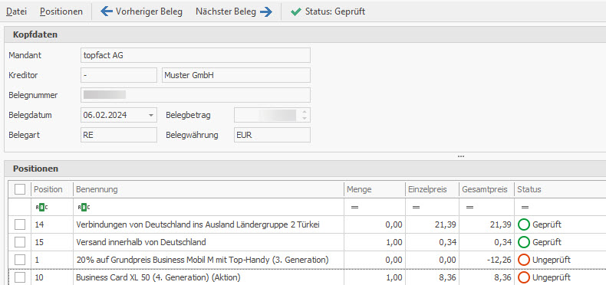The height and width of the screenshot is (285, 606).
Task: Click the green status circle of position 15
Action: 524,242
